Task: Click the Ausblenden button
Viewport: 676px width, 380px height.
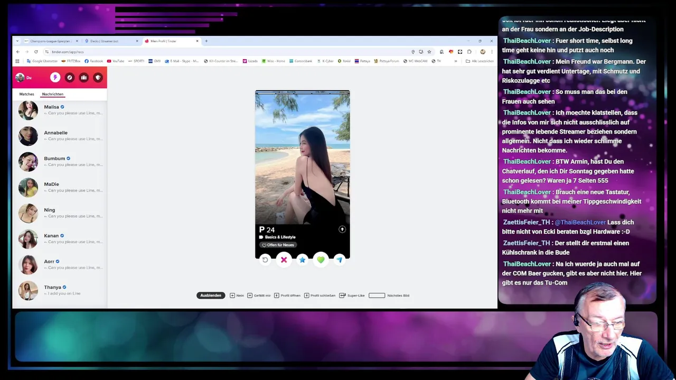Action: pos(211,296)
